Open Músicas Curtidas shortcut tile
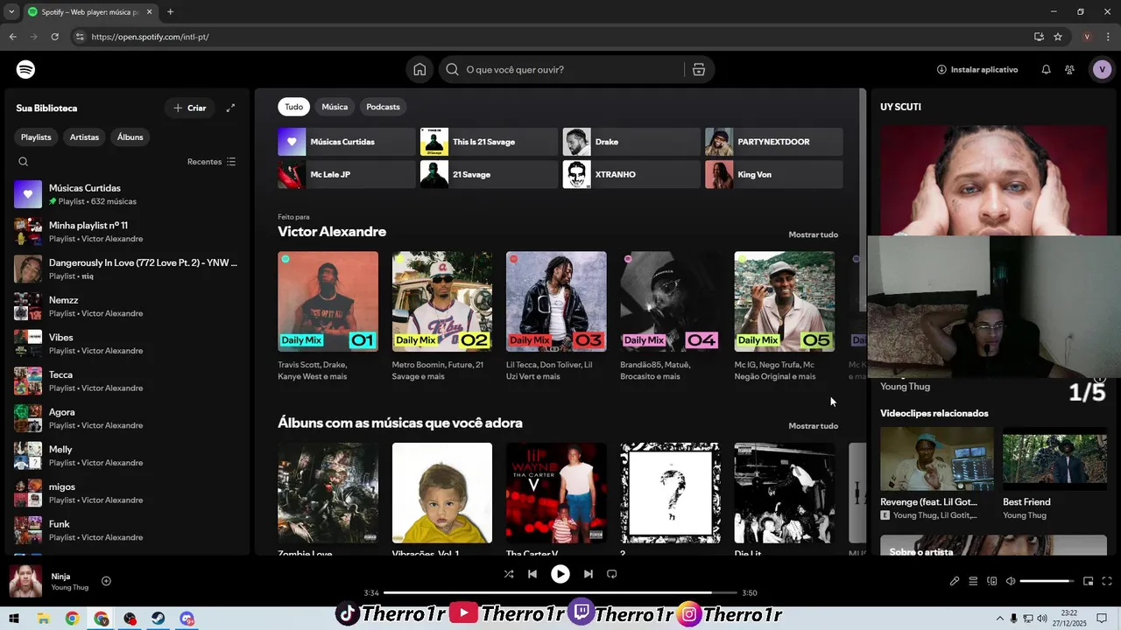1121x630 pixels. [x=347, y=142]
